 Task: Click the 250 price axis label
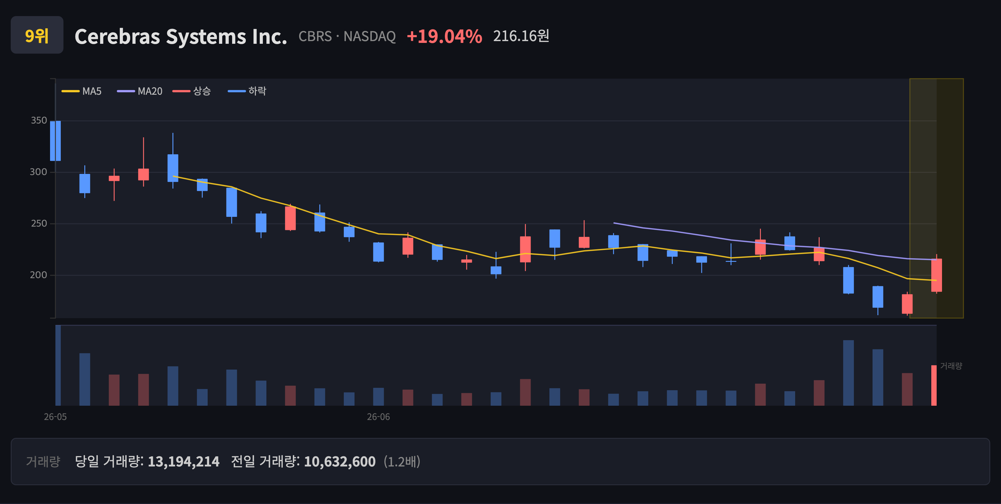point(39,223)
